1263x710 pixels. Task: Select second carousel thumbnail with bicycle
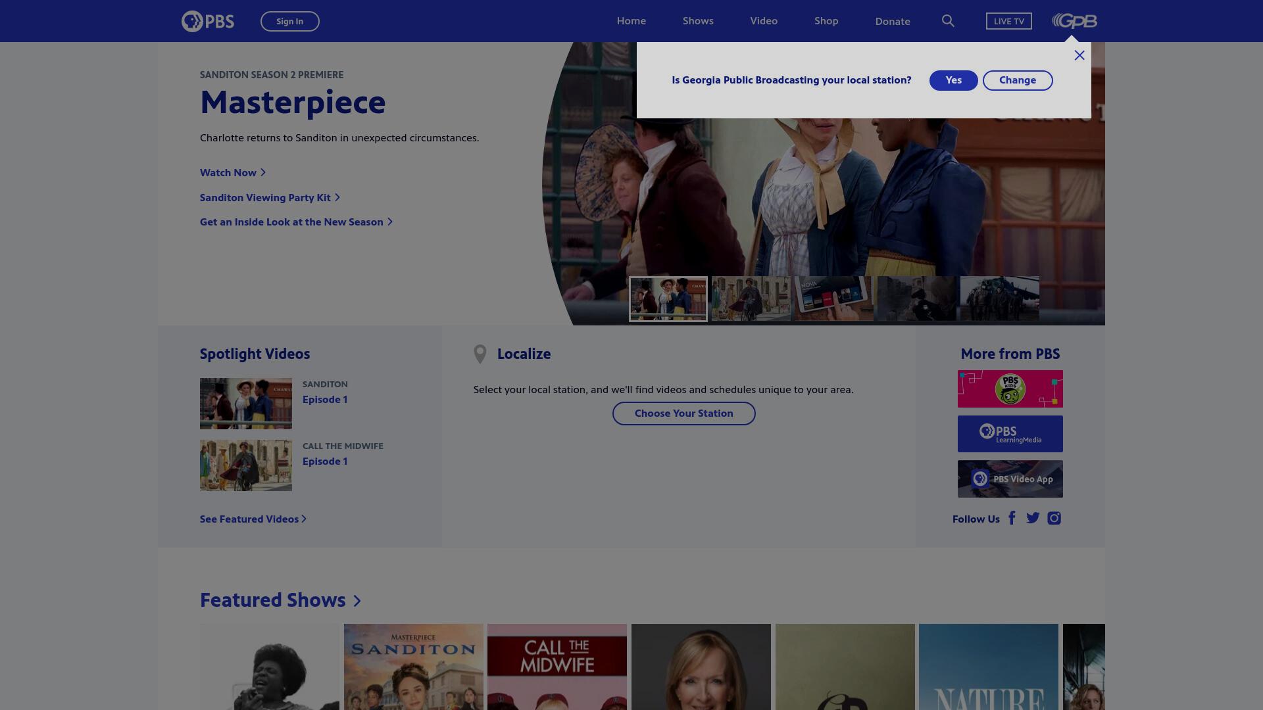pos(751,298)
